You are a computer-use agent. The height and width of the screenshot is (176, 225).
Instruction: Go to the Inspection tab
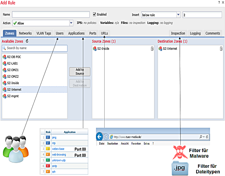coord(178,33)
